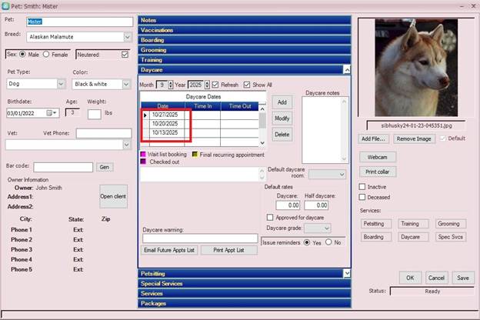Image resolution: width=480 pixels, height=320 pixels.
Task: Click the pet photo thumbnail
Action: point(416,68)
